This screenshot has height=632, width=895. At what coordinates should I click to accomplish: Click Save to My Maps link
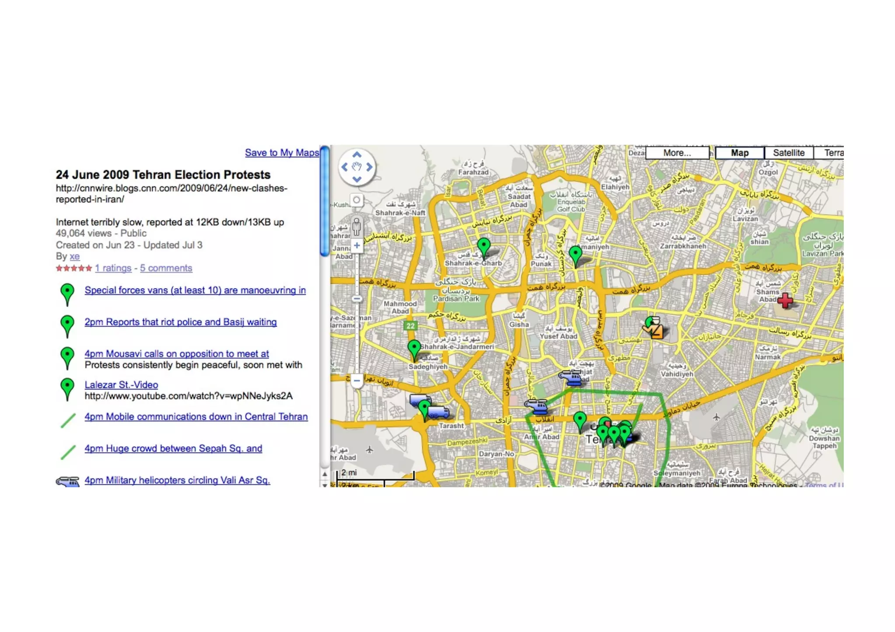(x=282, y=153)
